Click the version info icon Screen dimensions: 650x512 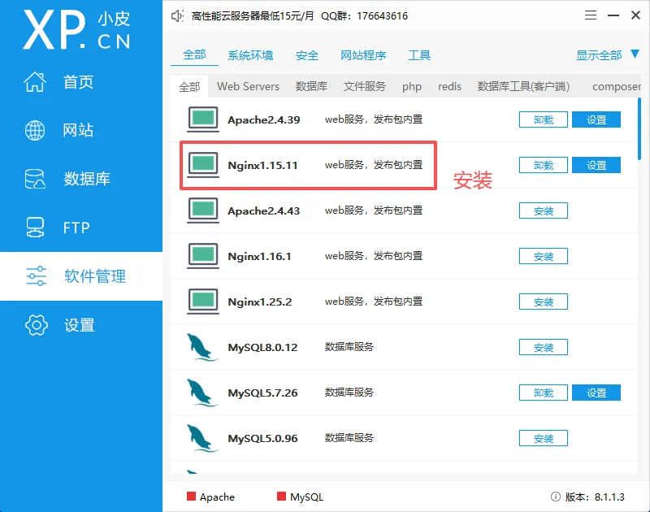556,497
